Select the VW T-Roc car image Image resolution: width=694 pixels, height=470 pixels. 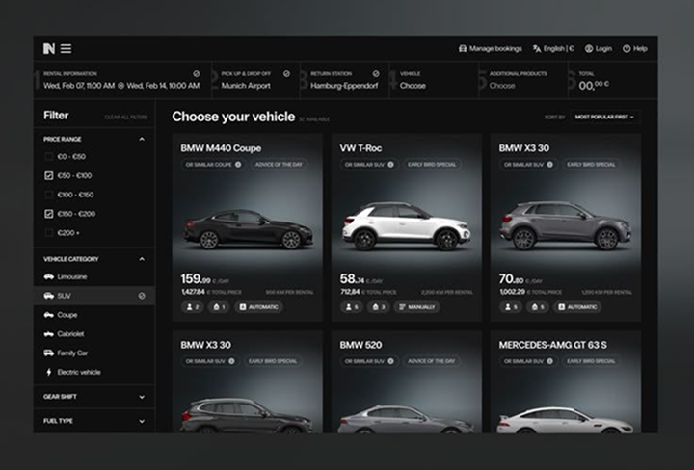point(407,226)
